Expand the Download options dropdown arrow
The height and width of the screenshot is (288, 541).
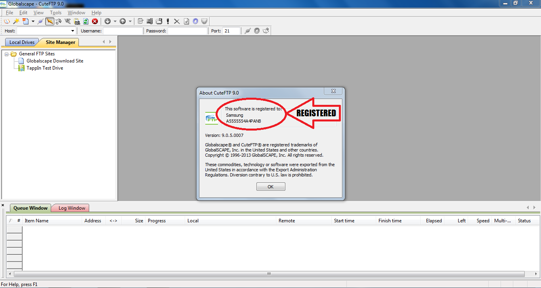coord(115,21)
